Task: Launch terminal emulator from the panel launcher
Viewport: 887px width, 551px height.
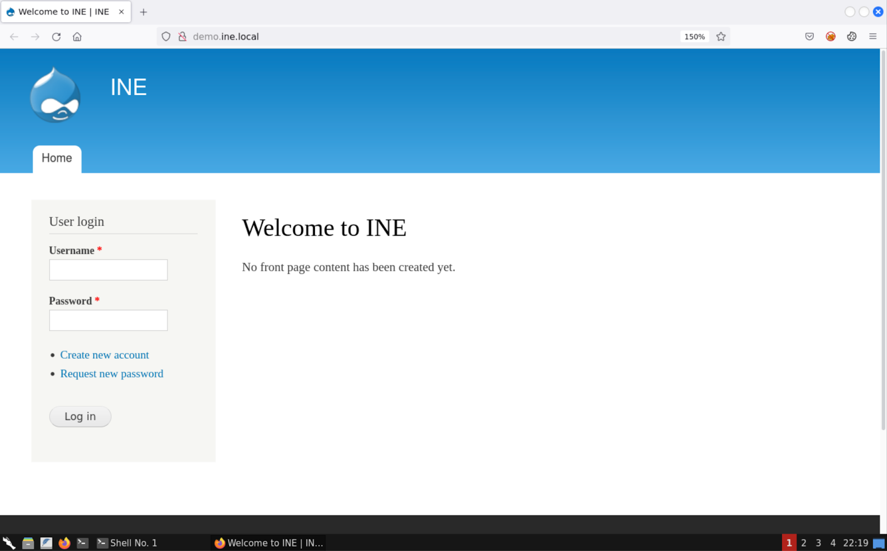Action: click(x=83, y=543)
